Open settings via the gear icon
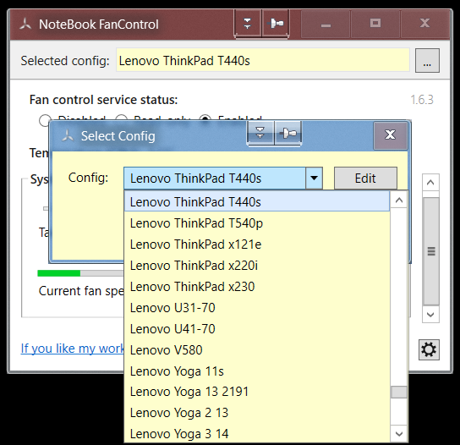The width and height of the screenshot is (460, 445). (x=429, y=349)
